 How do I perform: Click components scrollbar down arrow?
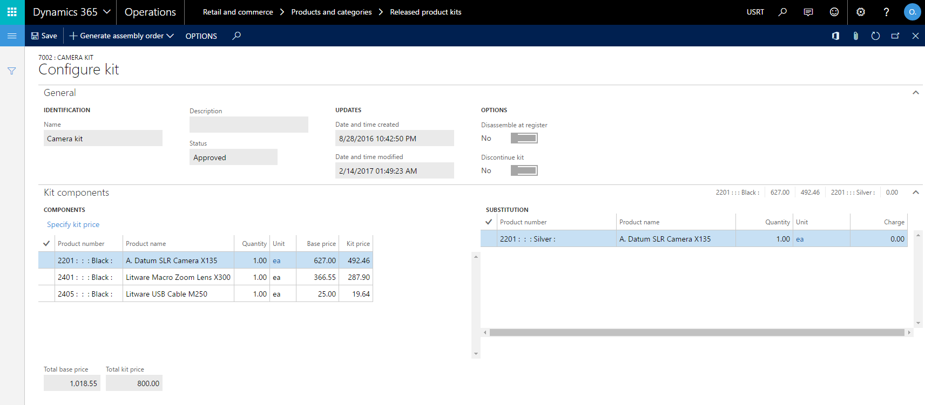(x=476, y=354)
